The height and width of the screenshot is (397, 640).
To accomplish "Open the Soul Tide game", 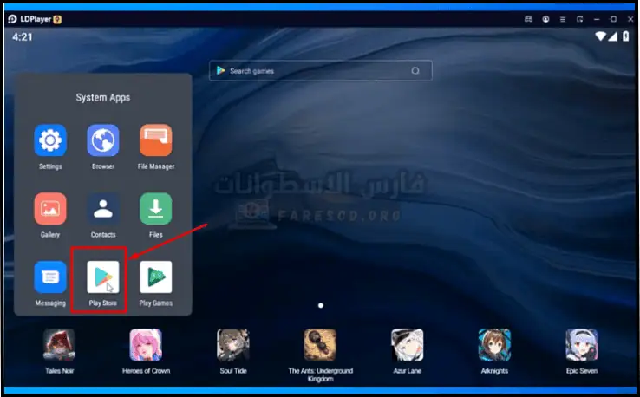I will (233, 345).
